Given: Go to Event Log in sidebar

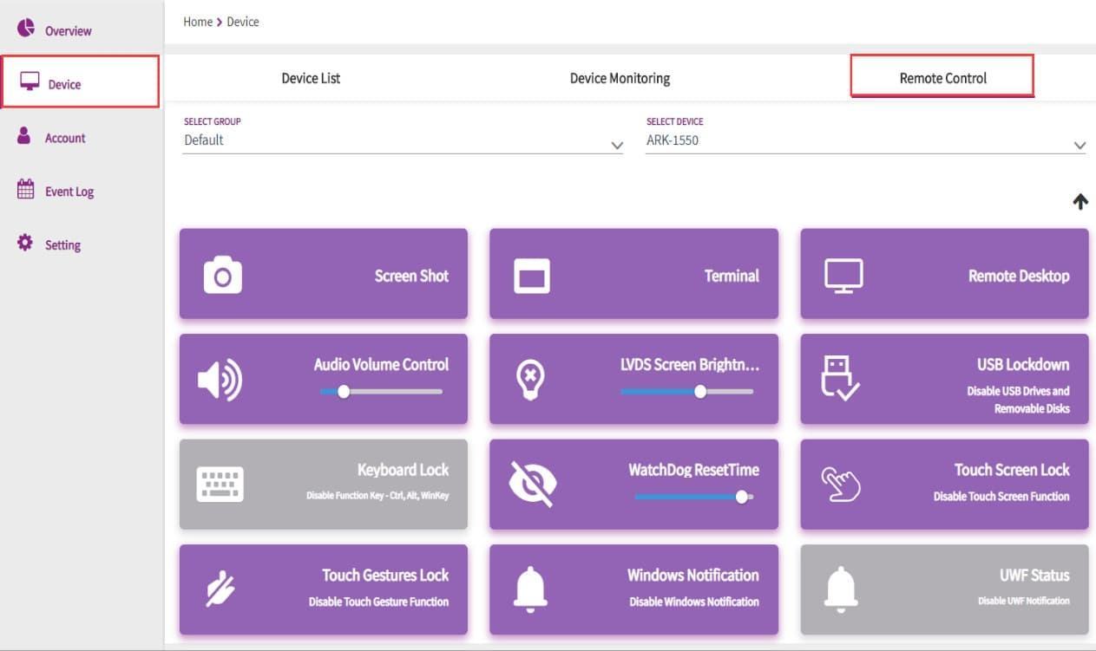Looking at the screenshot, I should [x=69, y=192].
